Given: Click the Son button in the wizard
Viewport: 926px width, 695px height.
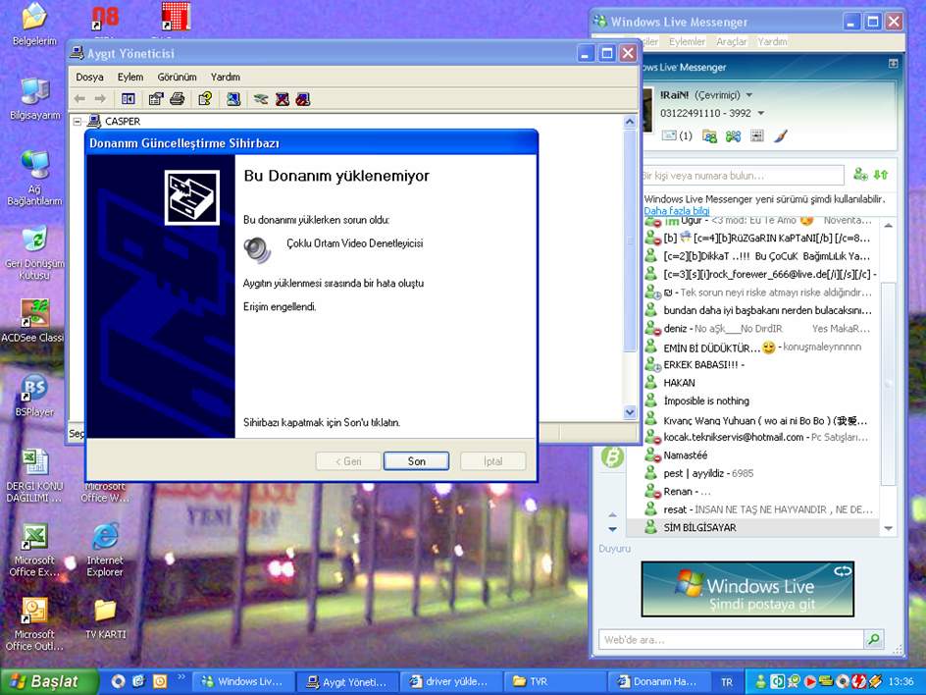Looking at the screenshot, I should pyautogui.click(x=416, y=461).
